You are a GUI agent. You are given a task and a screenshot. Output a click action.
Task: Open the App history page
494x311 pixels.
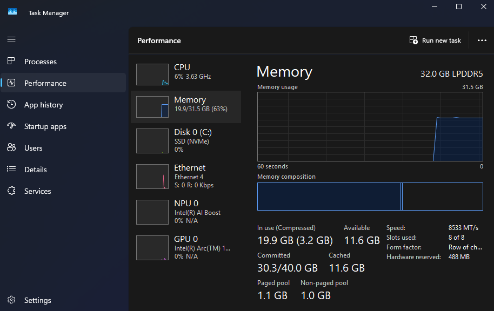pyautogui.click(x=63, y=105)
